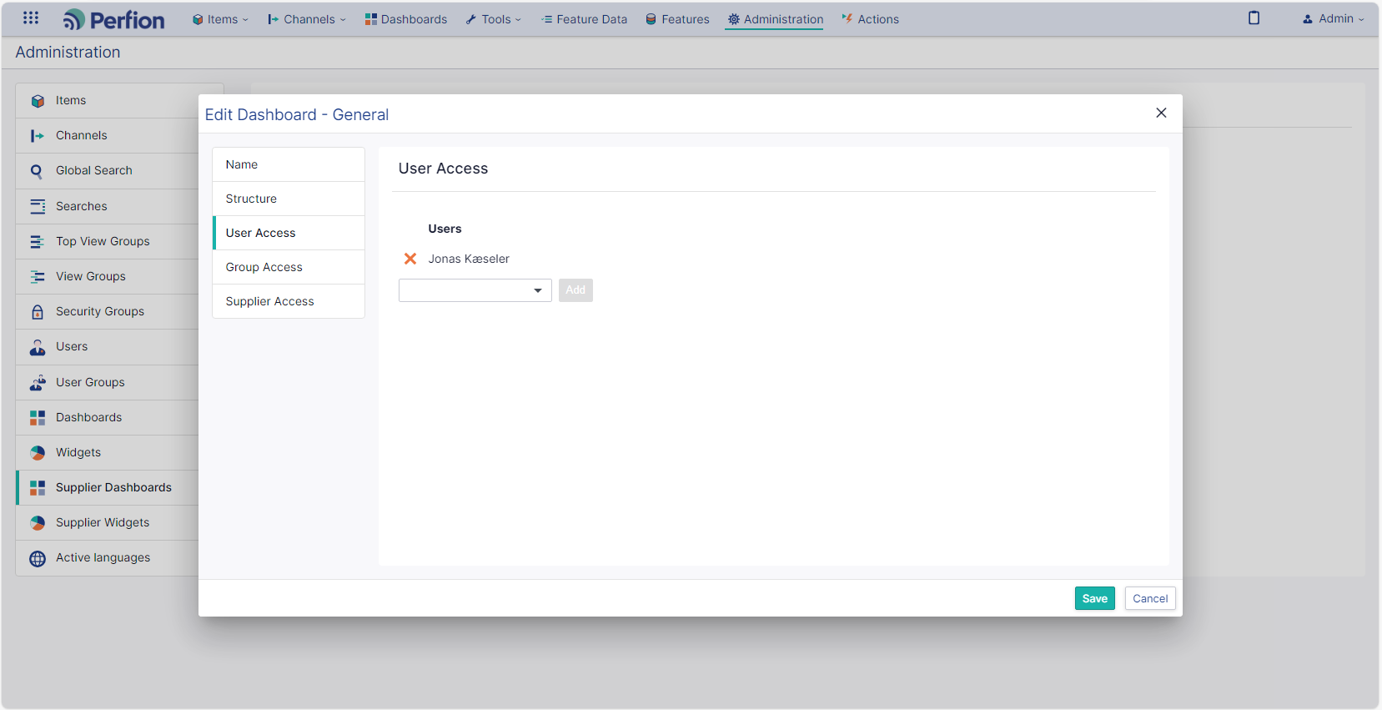
Task: Click the Top View Groups icon
Action: click(x=38, y=242)
